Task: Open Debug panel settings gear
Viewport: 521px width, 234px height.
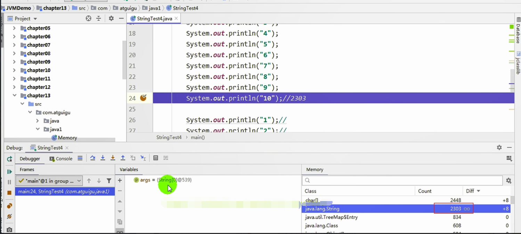Action: coord(499,147)
